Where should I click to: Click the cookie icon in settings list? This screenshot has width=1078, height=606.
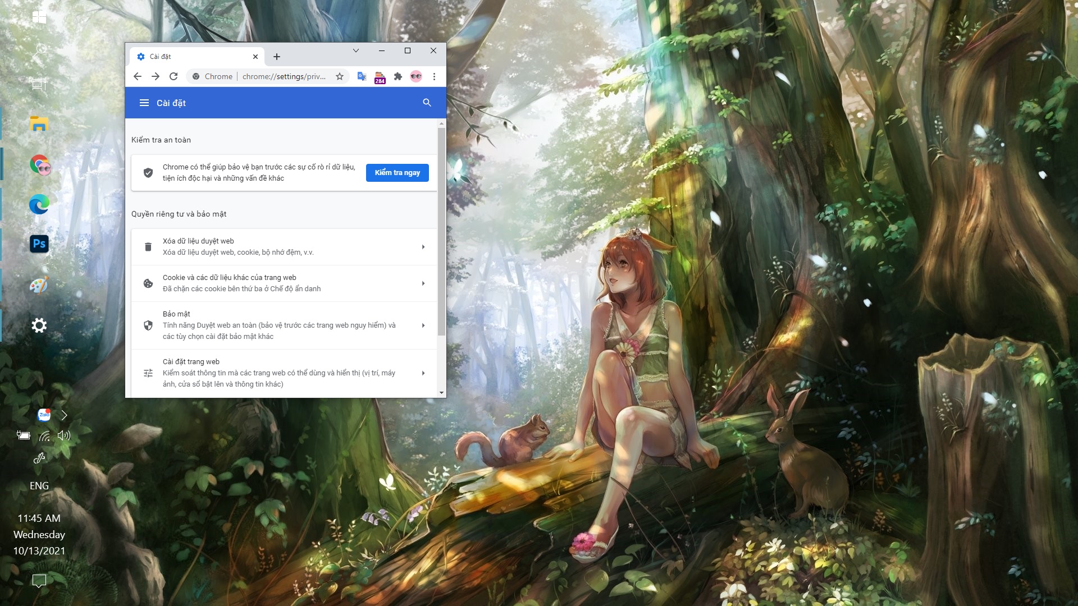pyautogui.click(x=148, y=283)
